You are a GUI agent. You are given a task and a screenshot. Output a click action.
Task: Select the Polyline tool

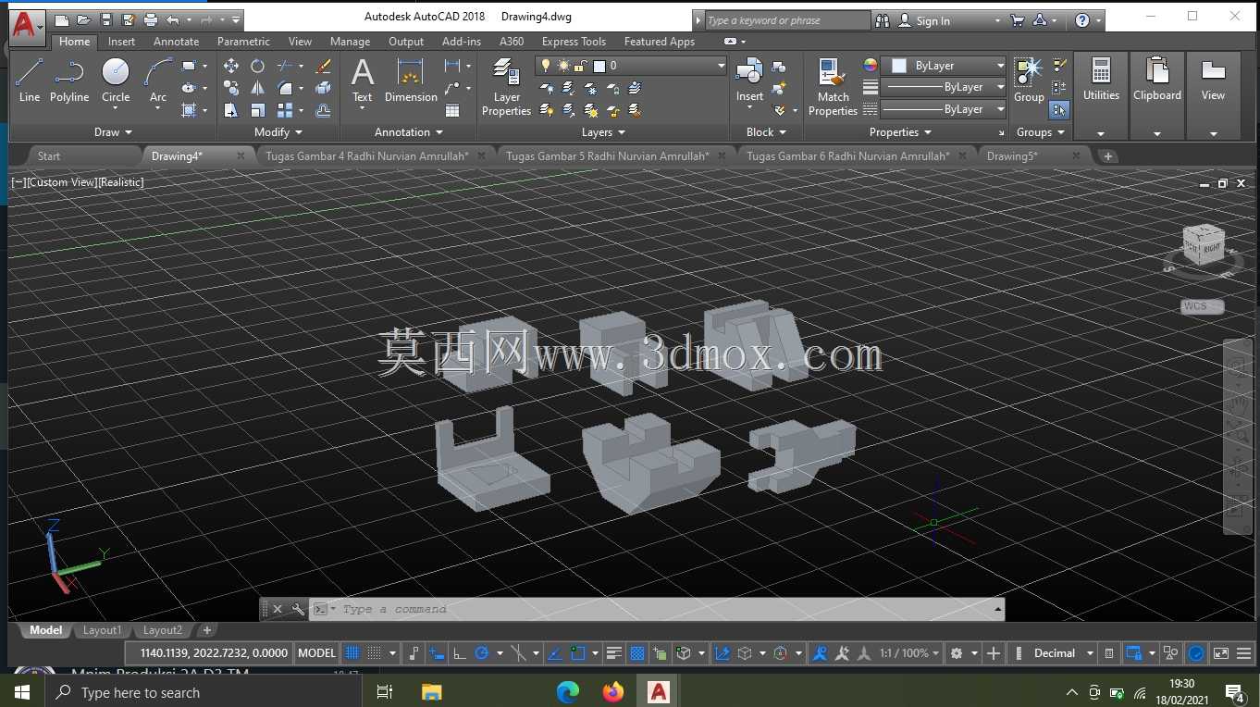point(69,80)
